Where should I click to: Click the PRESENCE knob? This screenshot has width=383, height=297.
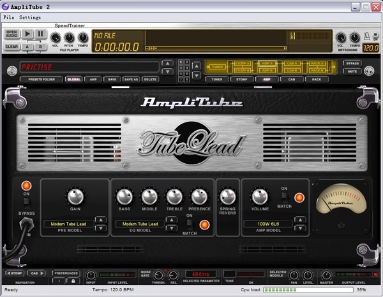pos(199,196)
